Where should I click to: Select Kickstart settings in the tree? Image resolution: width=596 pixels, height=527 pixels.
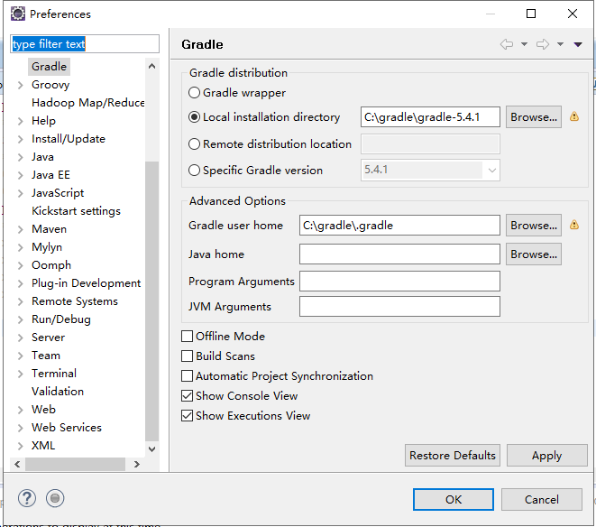pos(76,211)
